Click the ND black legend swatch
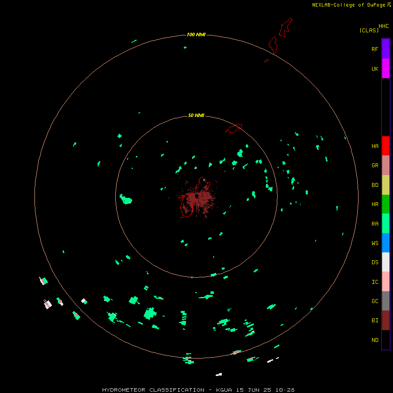This screenshot has height=393, width=393. [x=386, y=340]
